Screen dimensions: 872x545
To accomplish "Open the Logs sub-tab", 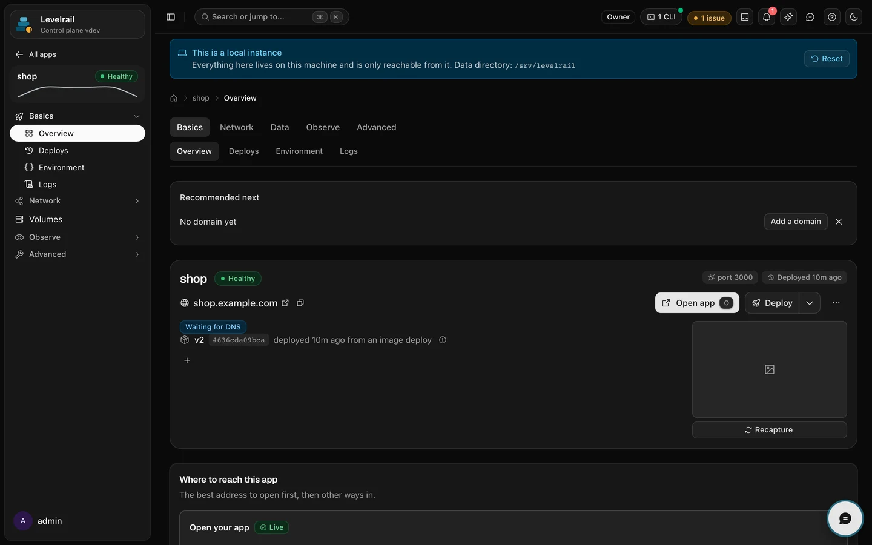I will pyautogui.click(x=349, y=151).
